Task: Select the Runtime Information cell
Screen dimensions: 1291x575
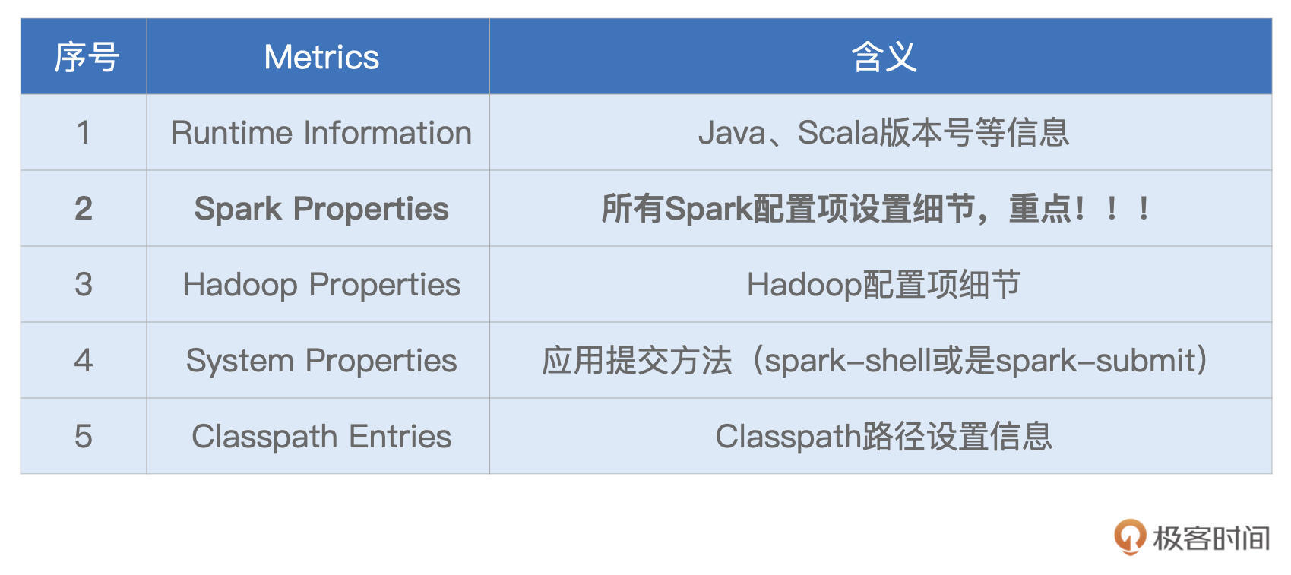Action: tap(321, 133)
